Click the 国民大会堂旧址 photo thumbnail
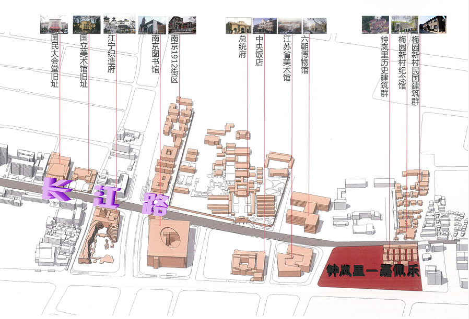This screenshot has height=319, width=469. pyautogui.click(x=54, y=25)
